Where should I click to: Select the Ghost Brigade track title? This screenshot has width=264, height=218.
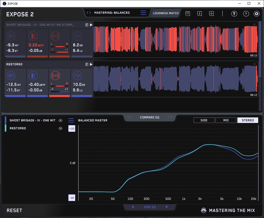click(40, 25)
